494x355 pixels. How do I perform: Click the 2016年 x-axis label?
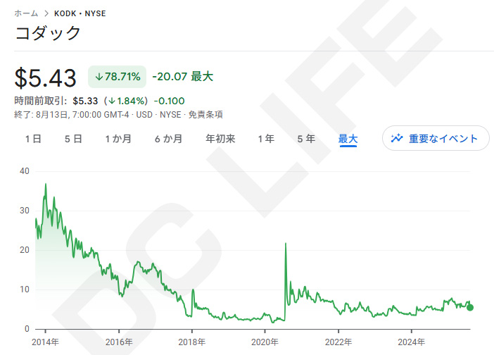[119, 342]
